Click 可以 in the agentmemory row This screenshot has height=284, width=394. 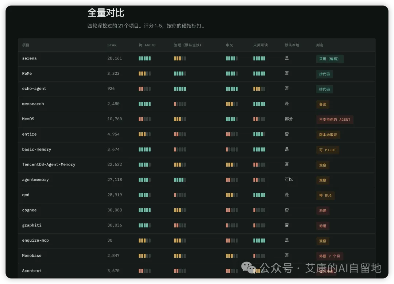(x=289, y=179)
